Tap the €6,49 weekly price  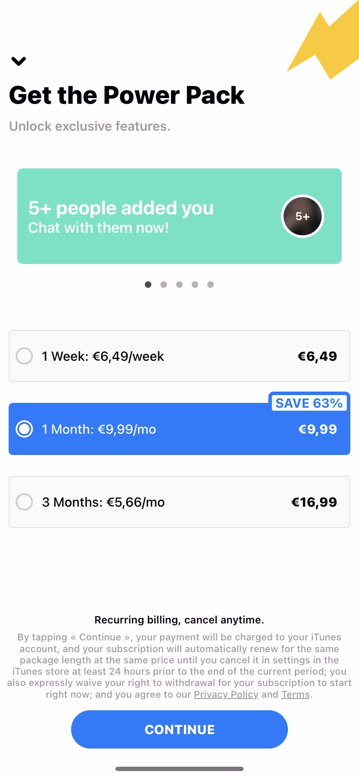pyautogui.click(x=317, y=356)
